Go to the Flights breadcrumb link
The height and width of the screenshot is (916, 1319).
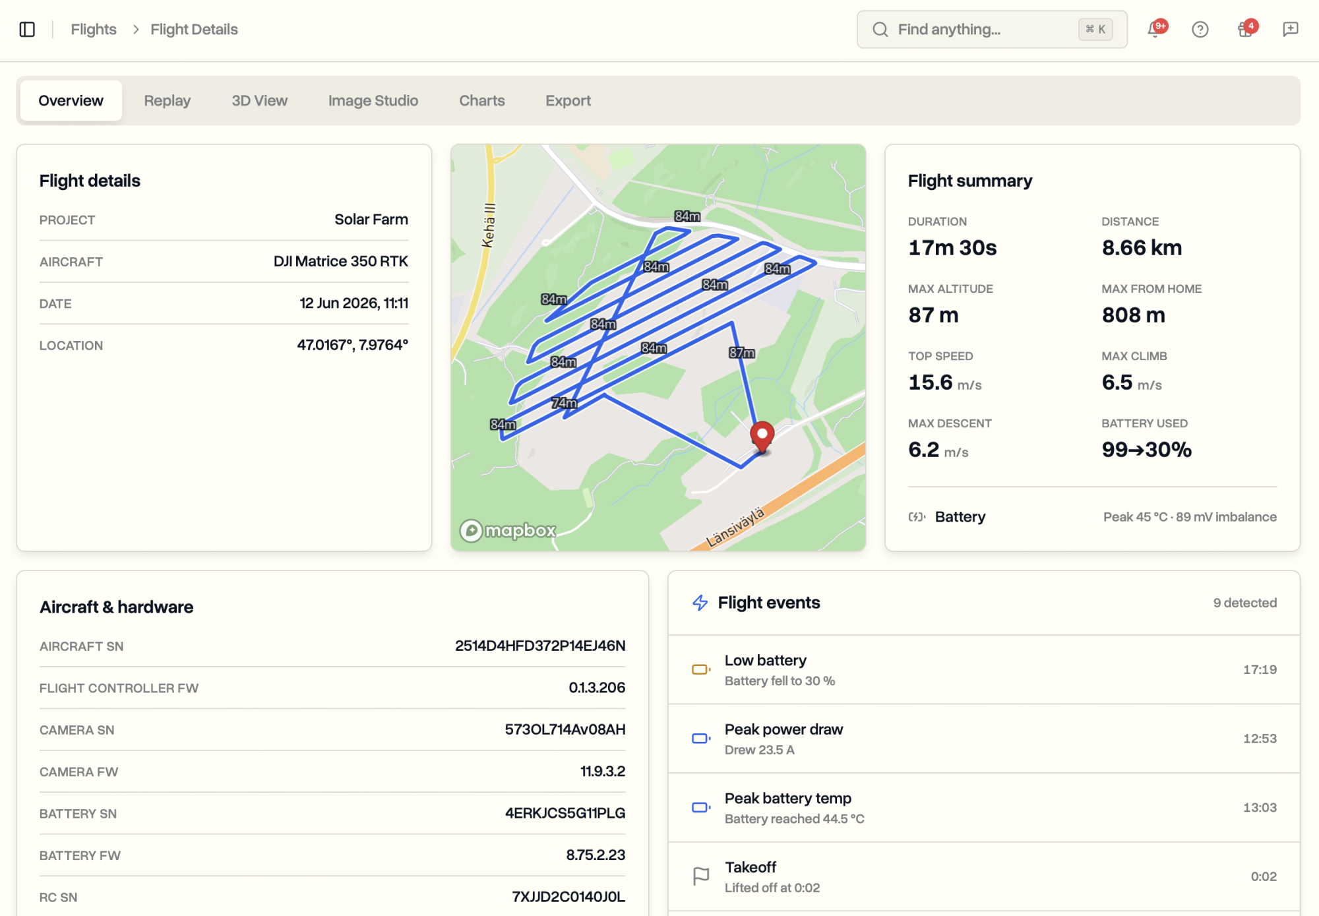[94, 29]
